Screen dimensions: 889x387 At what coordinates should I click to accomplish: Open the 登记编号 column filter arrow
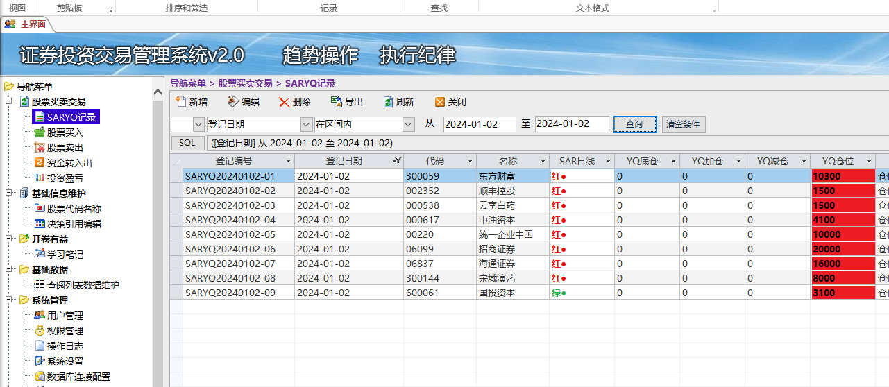click(288, 161)
